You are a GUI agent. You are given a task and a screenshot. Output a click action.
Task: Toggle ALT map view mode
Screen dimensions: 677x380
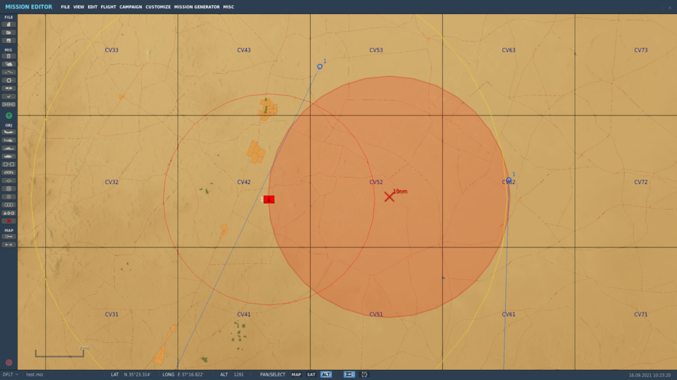click(x=326, y=375)
